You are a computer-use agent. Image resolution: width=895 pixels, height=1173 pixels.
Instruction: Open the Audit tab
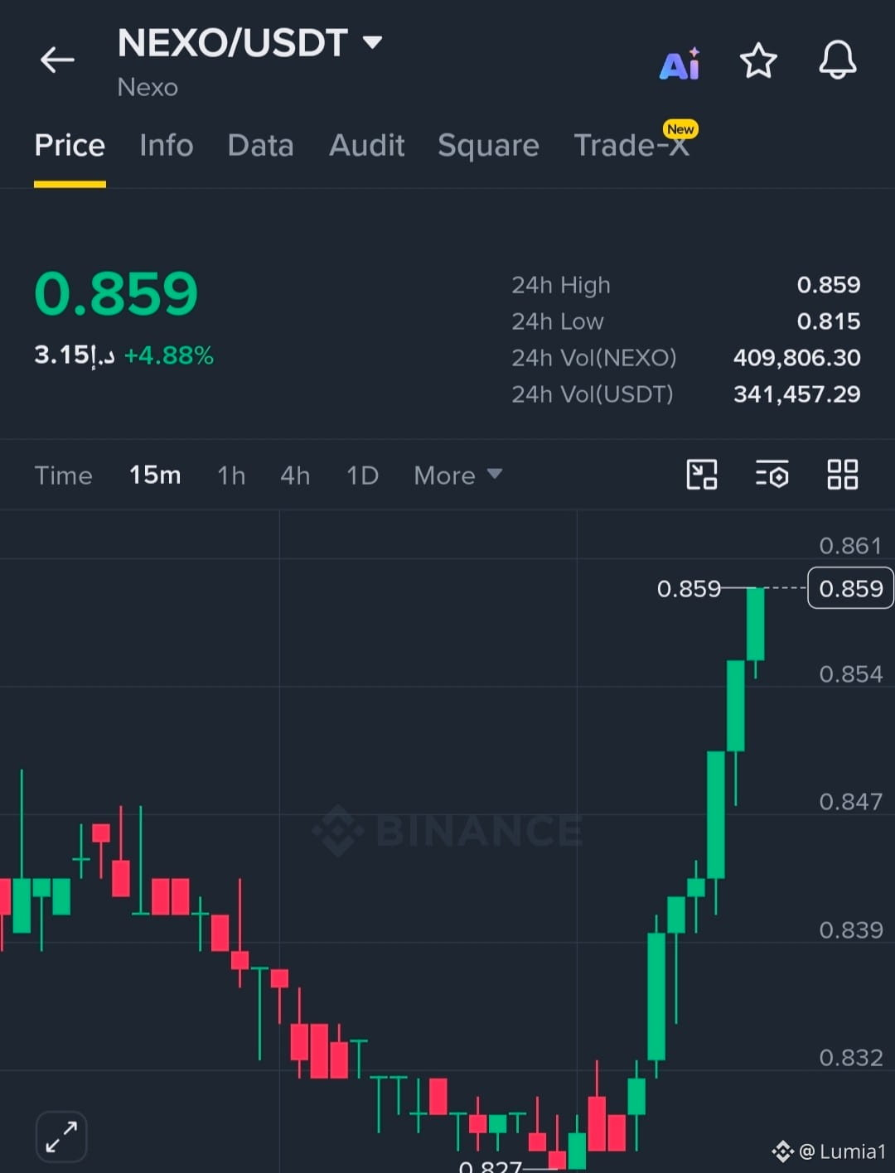tap(366, 146)
